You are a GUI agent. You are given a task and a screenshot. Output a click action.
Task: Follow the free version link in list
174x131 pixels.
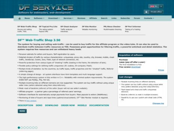click(31, 101)
